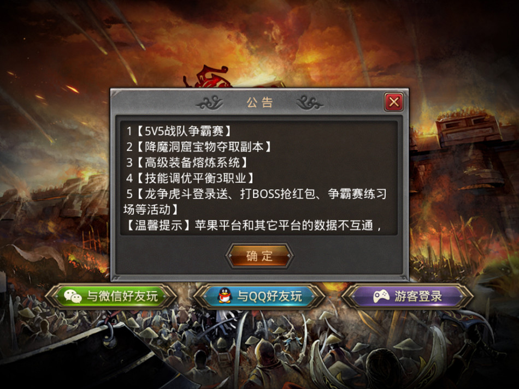The width and height of the screenshot is (519, 389).
Task: Log in via 与微信好友玩 label
Action: tap(122, 296)
